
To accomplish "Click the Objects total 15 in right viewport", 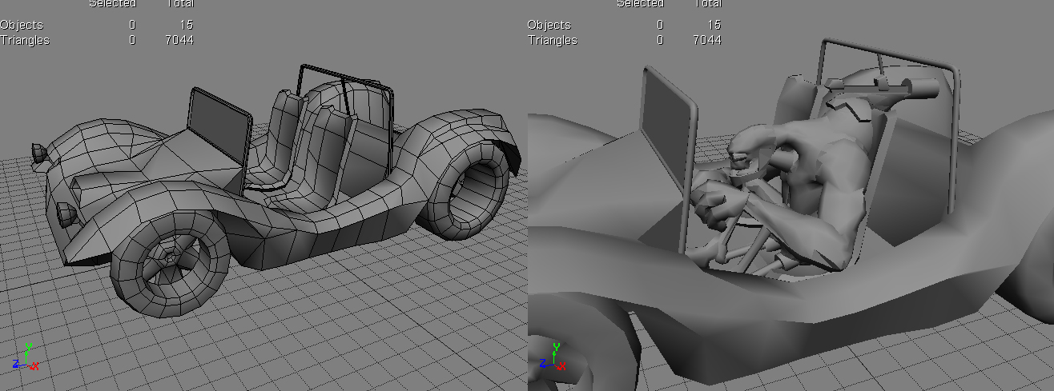I will pyautogui.click(x=714, y=26).
